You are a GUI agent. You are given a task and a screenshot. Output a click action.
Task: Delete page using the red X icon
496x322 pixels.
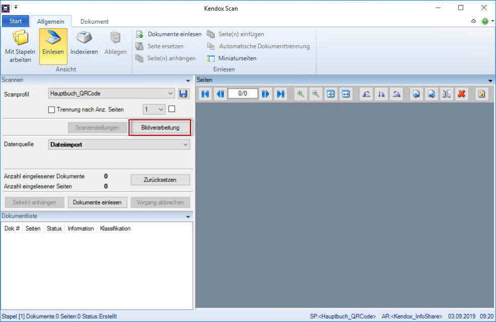click(461, 94)
